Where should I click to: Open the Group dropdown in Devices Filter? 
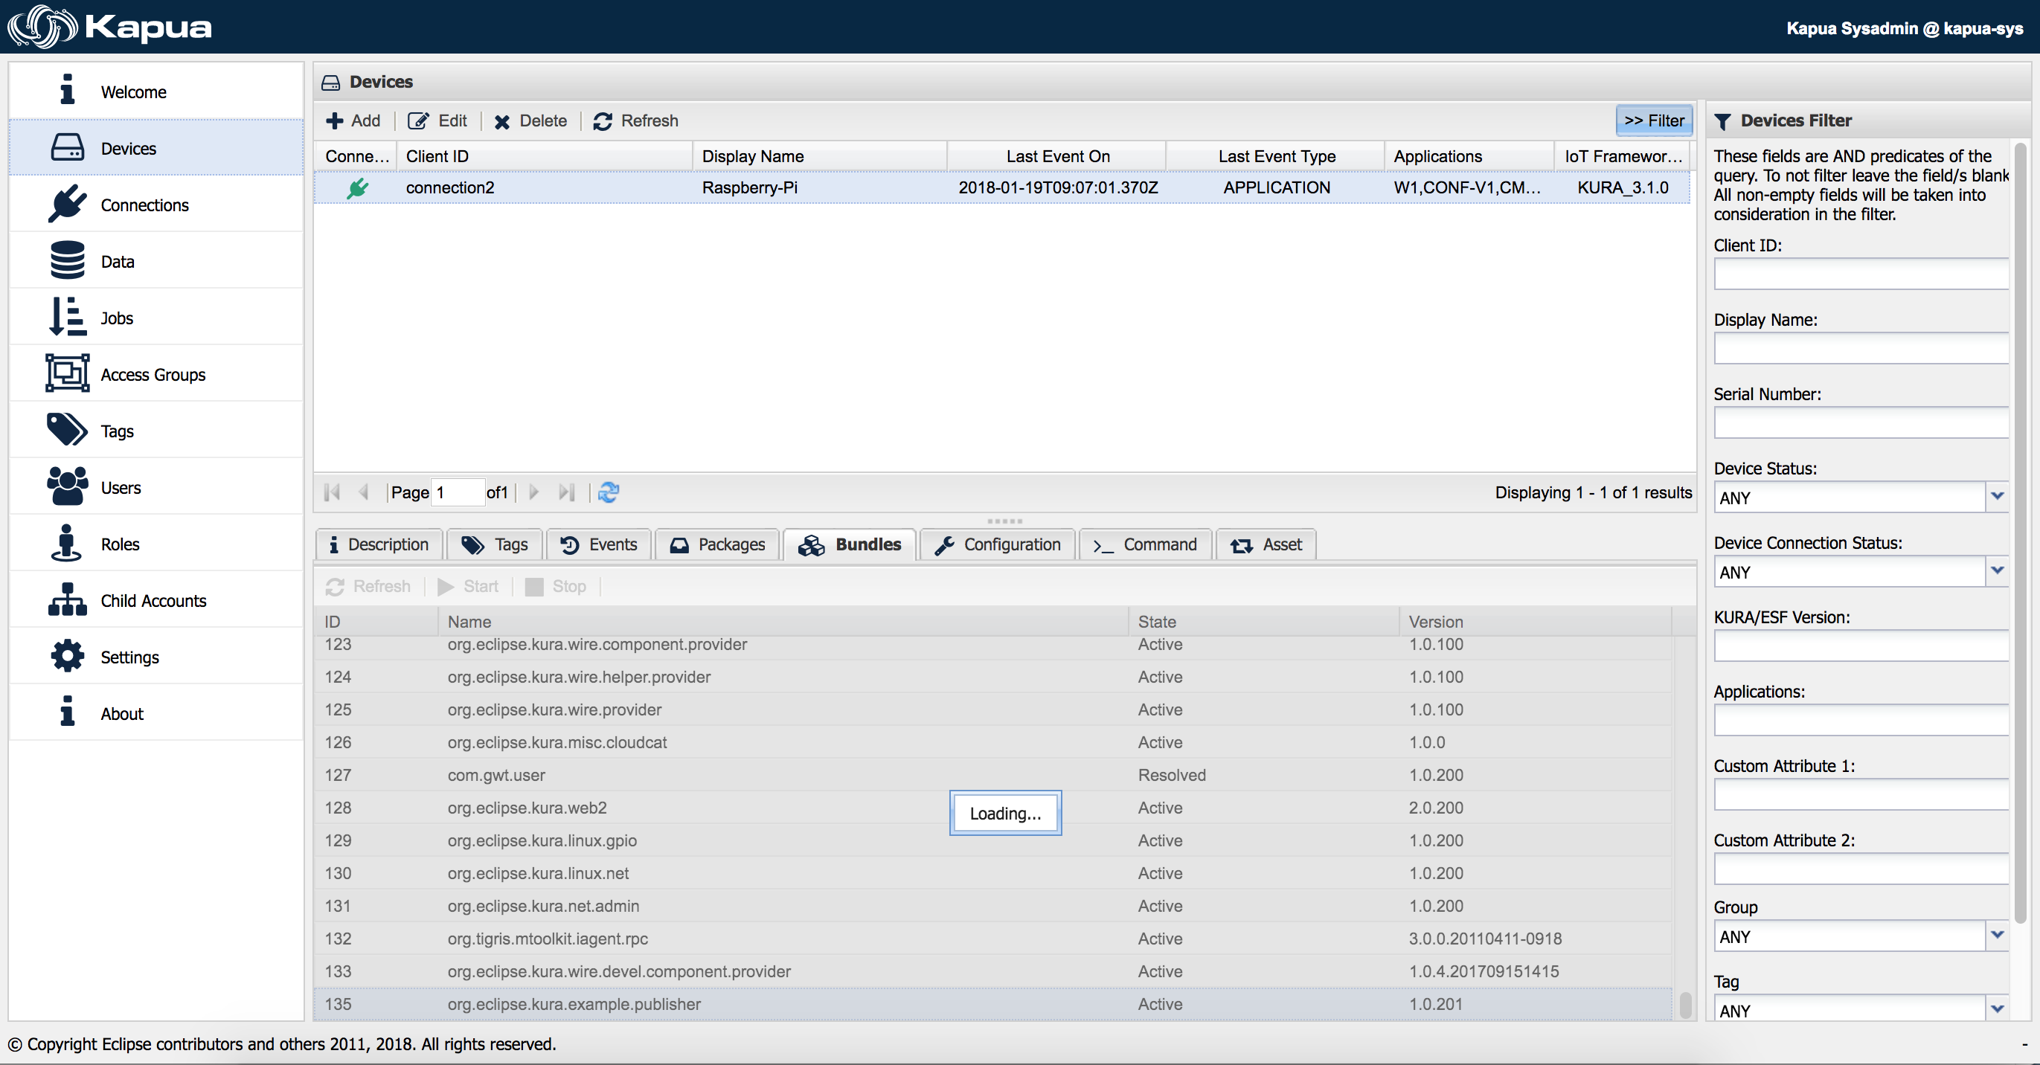click(1999, 936)
